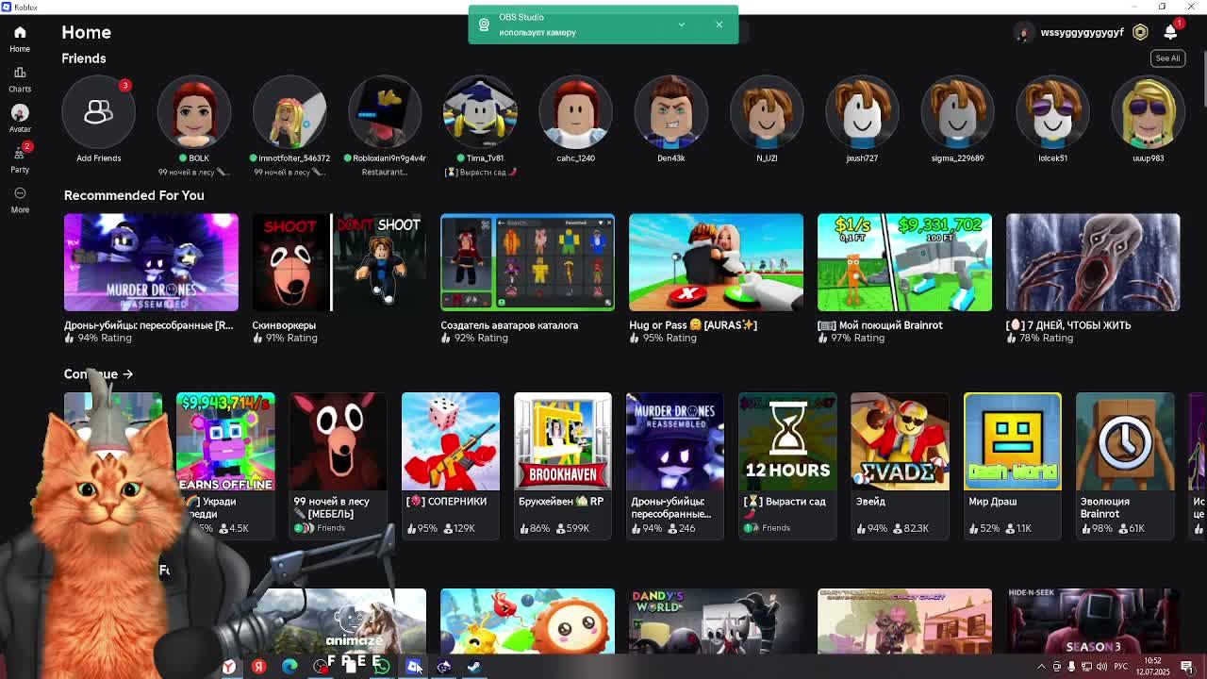
Task: Open 7 ДНЕЙ, ЧТОБЫ ЖИТЬ game
Action: (x=1093, y=262)
